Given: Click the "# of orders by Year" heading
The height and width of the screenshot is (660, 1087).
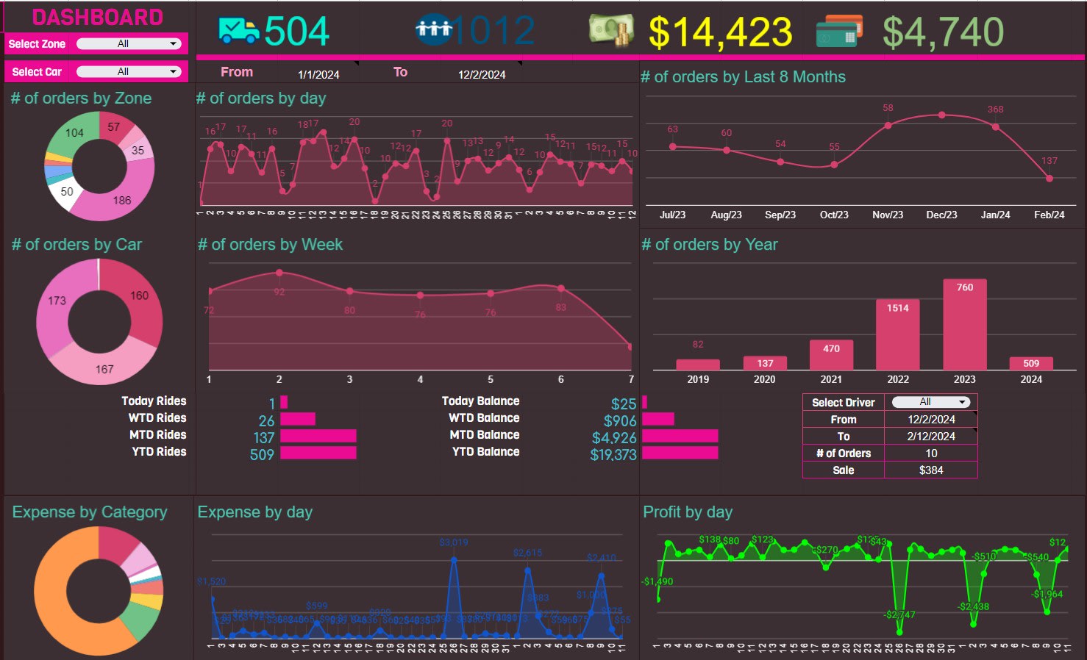Looking at the screenshot, I should point(710,245).
